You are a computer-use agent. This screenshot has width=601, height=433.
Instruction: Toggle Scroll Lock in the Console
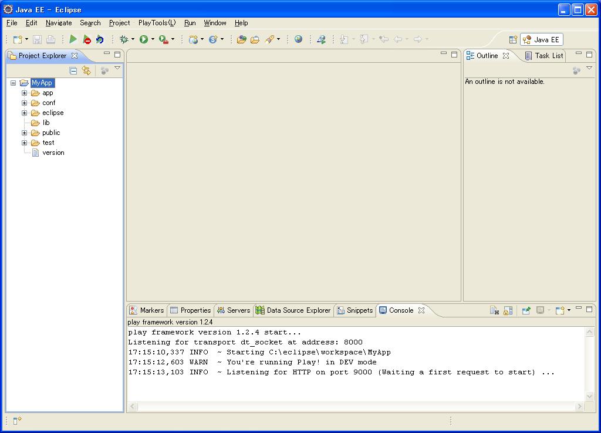pyautogui.click(x=508, y=310)
